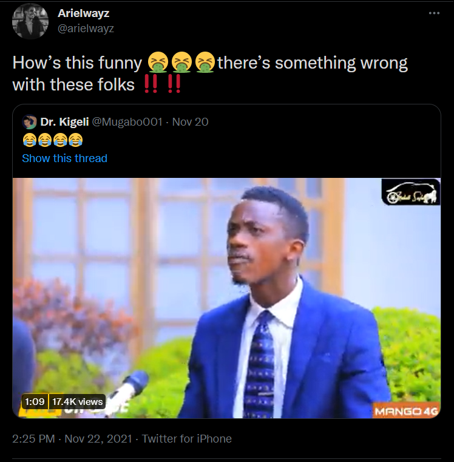
Task: Play the video of man in blue suit
Action: [226, 297]
